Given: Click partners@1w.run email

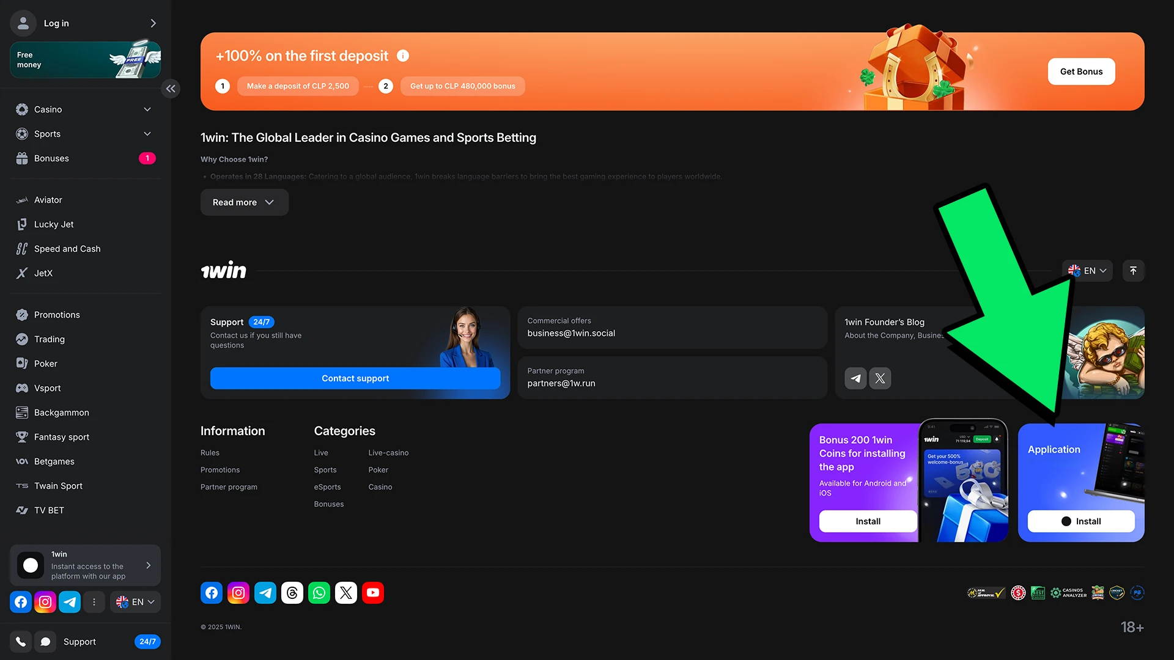Looking at the screenshot, I should coord(561,383).
